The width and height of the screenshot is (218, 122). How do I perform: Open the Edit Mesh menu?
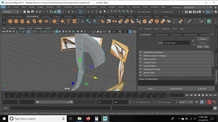click(x=68, y=7)
